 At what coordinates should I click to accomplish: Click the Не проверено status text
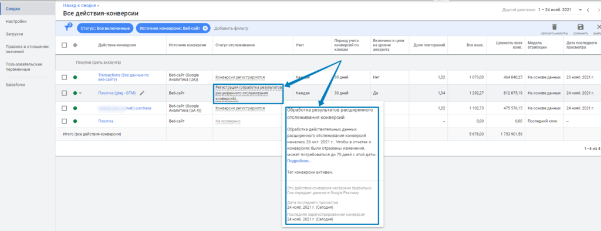click(x=228, y=122)
